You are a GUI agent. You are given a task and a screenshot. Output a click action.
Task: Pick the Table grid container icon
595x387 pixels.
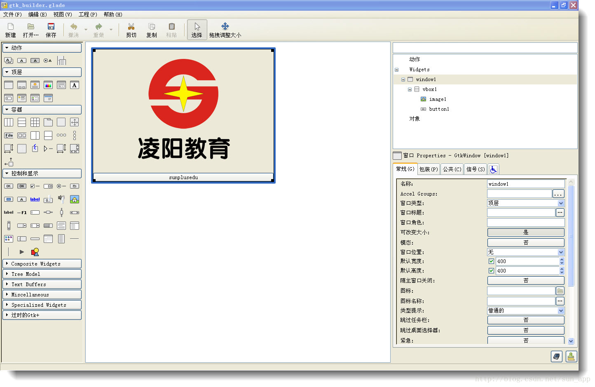(x=35, y=122)
